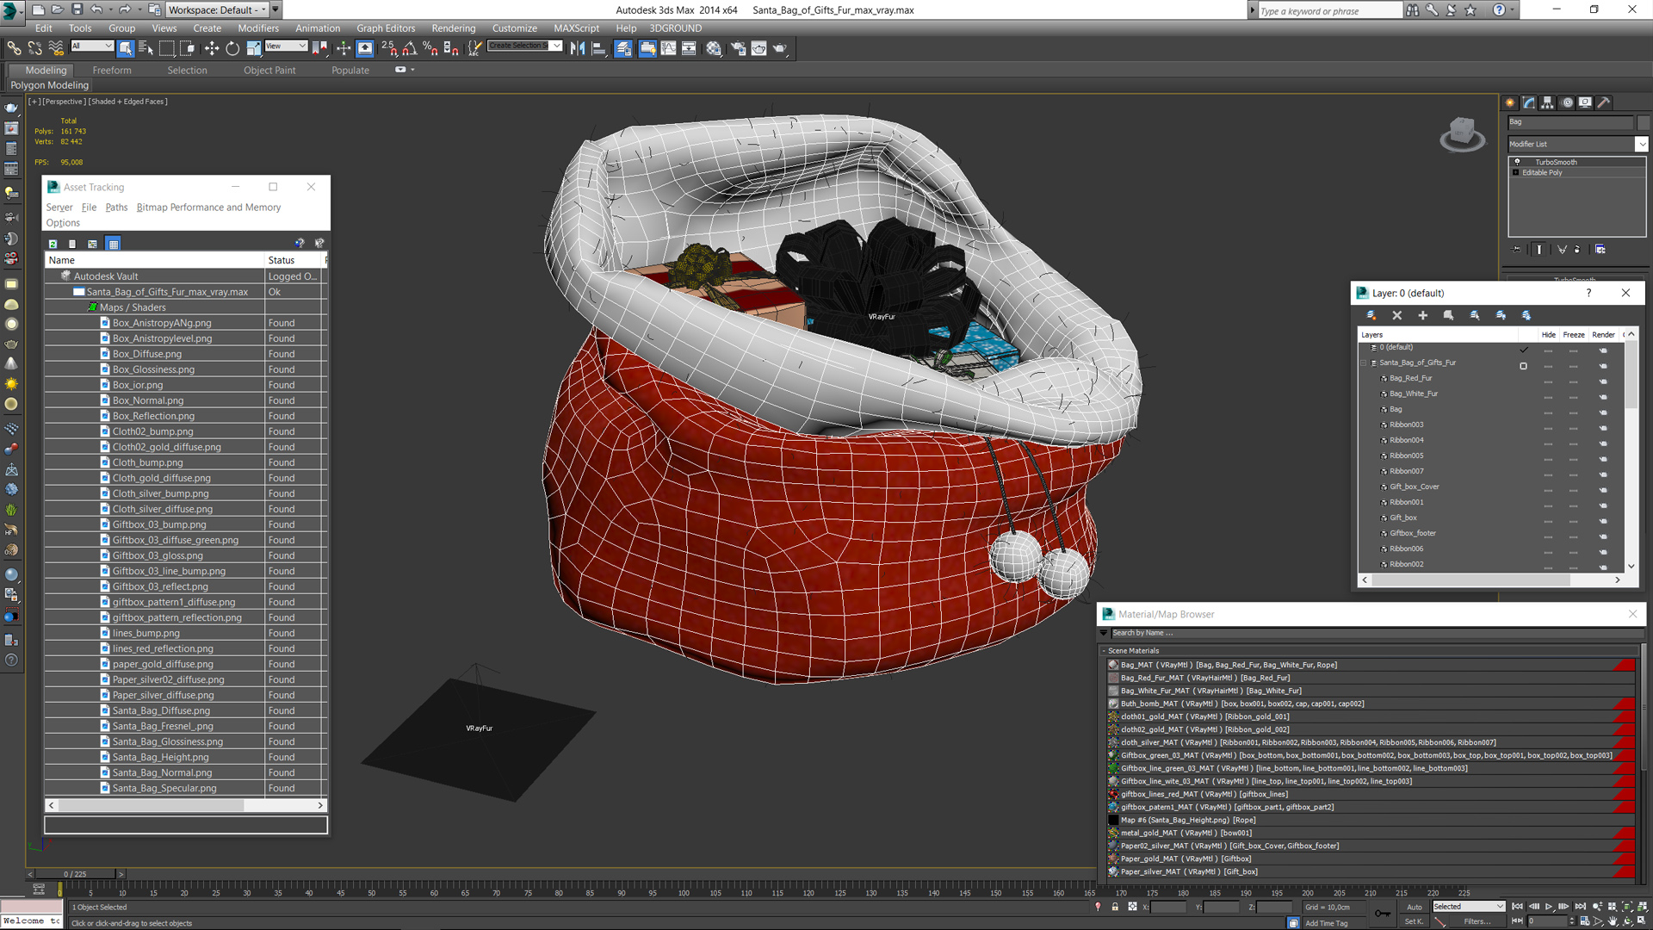Screen dimensions: 1653x930
Task: Select the Link tool in main toolbar
Action: (14, 48)
